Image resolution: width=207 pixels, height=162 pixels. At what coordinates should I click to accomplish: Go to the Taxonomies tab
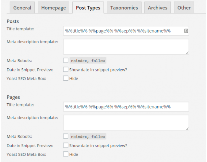tap(124, 8)
